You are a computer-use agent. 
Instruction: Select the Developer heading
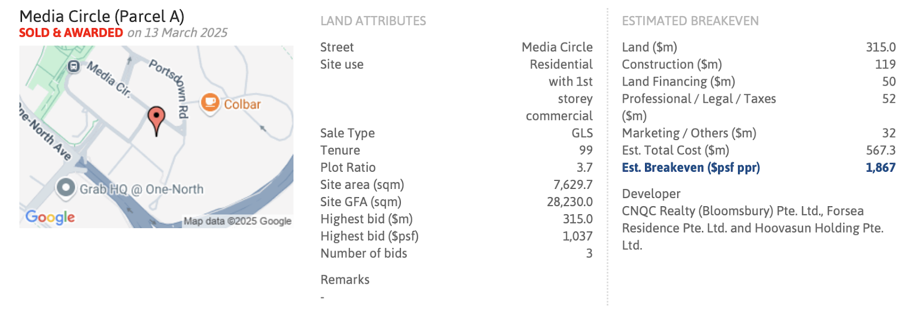pos(651,194)
